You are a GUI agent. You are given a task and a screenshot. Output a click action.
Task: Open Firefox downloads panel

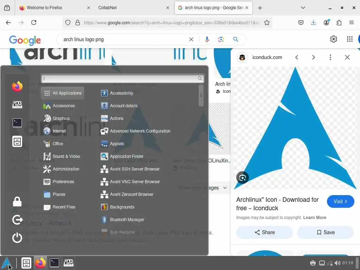click(x=313, y=22)
